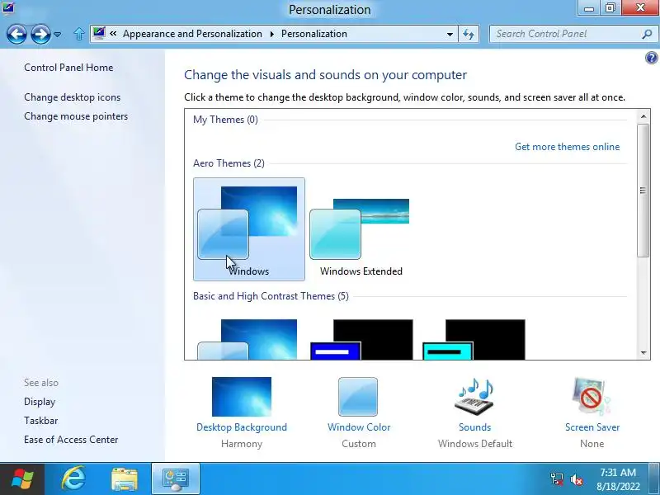This screenshot has height=495, width=660.
Task: Click the Sounds keyboard and notes icon
Action: 474,397
